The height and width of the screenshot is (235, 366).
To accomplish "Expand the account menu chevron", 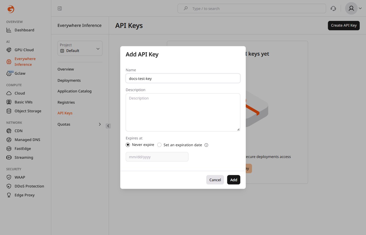I will point(360,8).
